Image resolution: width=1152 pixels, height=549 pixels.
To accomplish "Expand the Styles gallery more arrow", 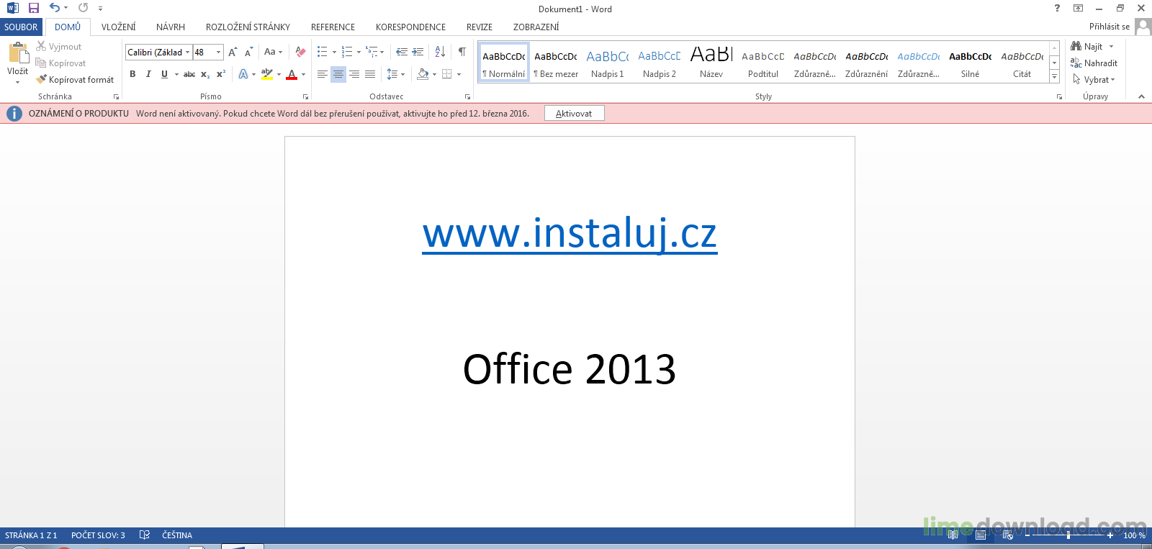I will pos(1054,76).
